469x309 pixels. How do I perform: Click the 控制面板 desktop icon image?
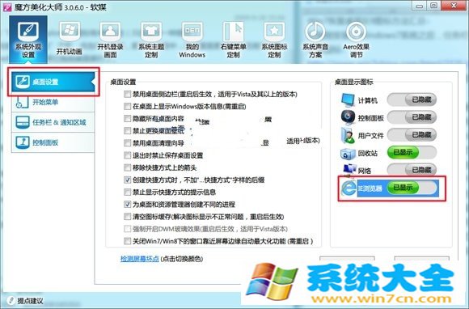point(348,117)
